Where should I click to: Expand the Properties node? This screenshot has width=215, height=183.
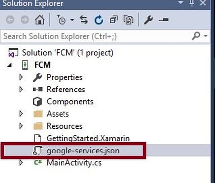(21, 77)
